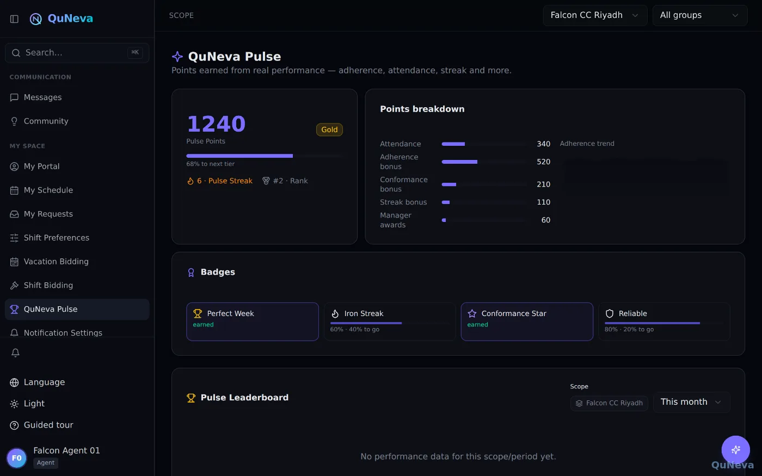Select QuNeva Pulse menu item
The width and height of the screenshot is (762, 476).
pyautogui.click(x=77, y=309)
